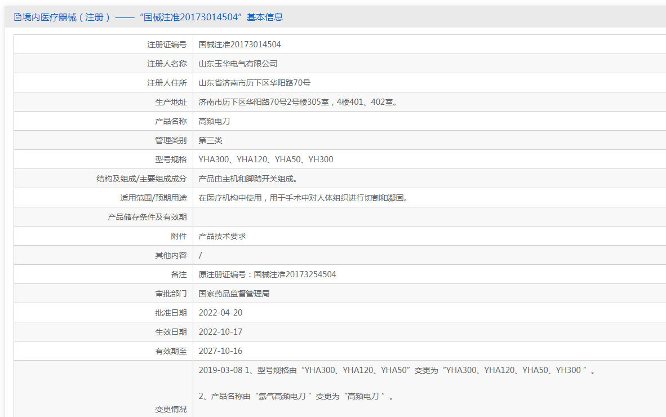Image resolution: width=666 pixels, height=417 pixels.
Task: Select the 审批部门 label
Action: pyautogui.click(x=171, y=294)
